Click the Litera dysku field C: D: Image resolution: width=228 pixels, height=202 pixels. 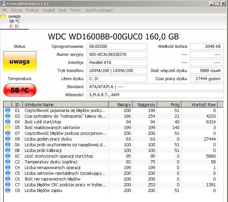[117, 79]
